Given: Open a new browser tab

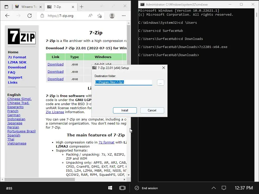Looking at the screenshot, I should pyautogui.click(x=82, y=7).
